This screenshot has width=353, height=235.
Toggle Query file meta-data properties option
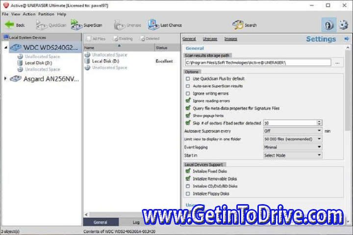[x=188, y=108]
